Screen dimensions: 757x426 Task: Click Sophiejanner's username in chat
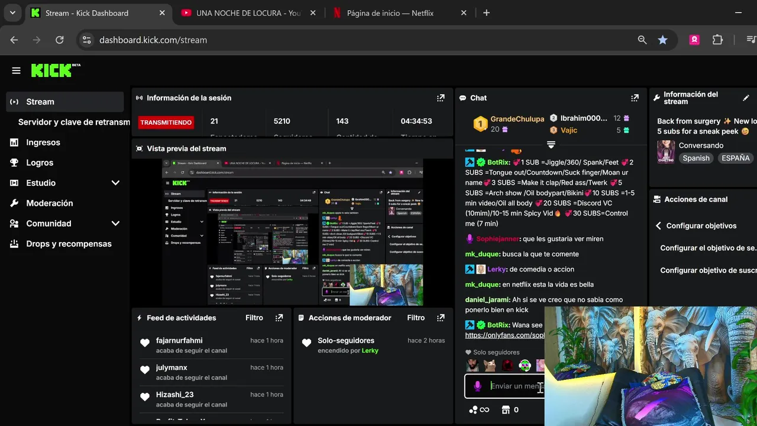click(497, 239)
